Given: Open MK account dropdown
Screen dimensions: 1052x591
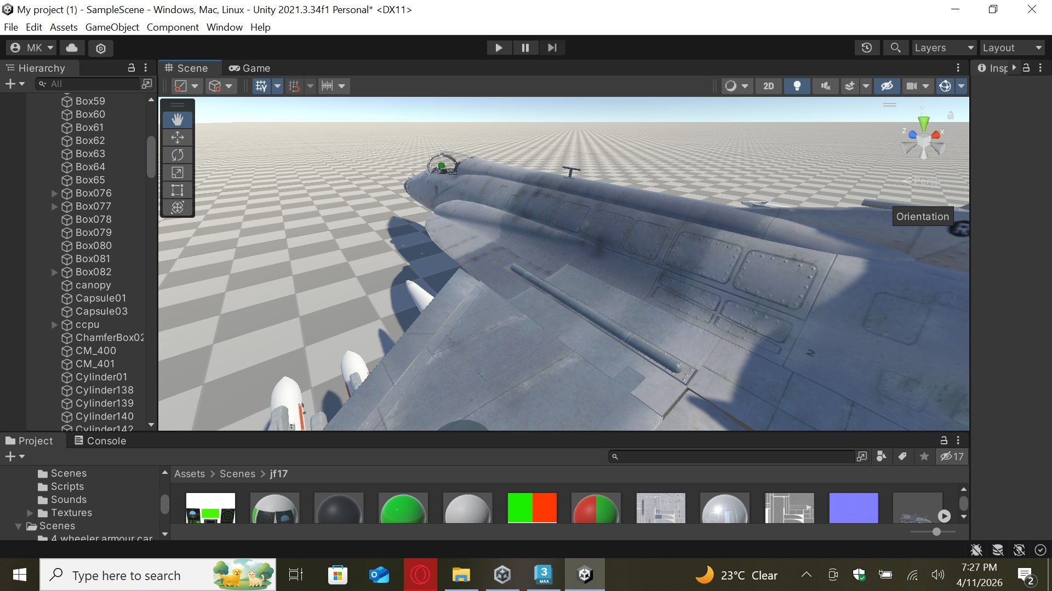Looking at the screenshot, I should coord(32,48).
